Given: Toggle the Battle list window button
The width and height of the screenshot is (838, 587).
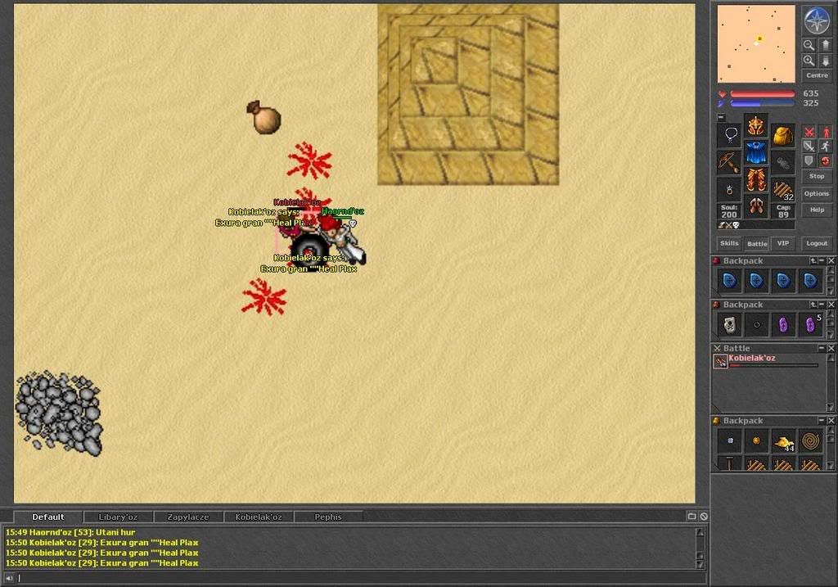Looking at the screenshot, I should pos(757,243).
